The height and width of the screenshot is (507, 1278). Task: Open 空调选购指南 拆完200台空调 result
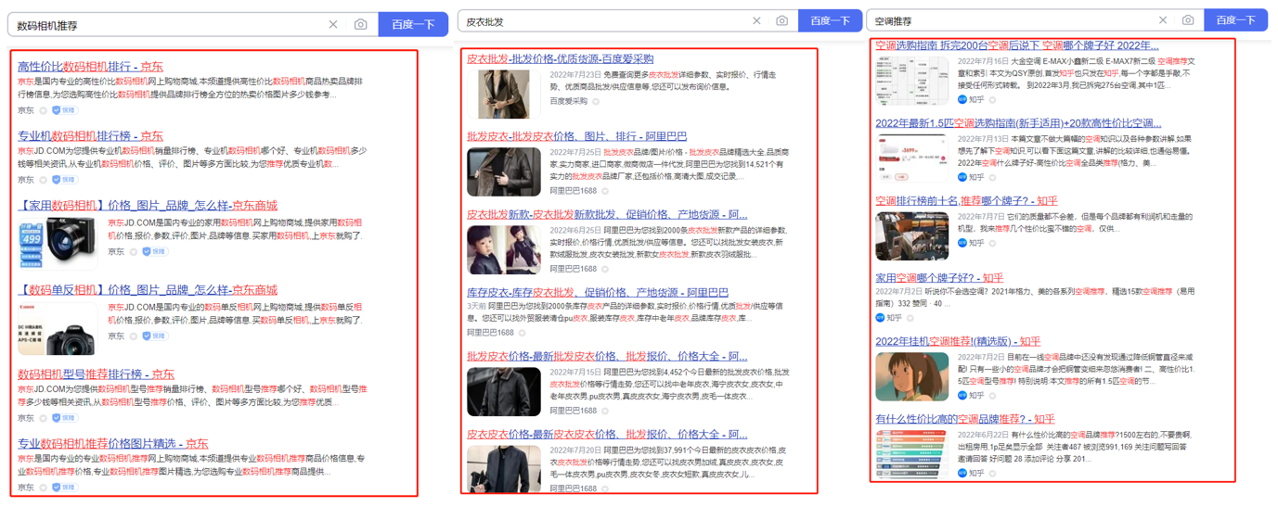point(1017,45)
